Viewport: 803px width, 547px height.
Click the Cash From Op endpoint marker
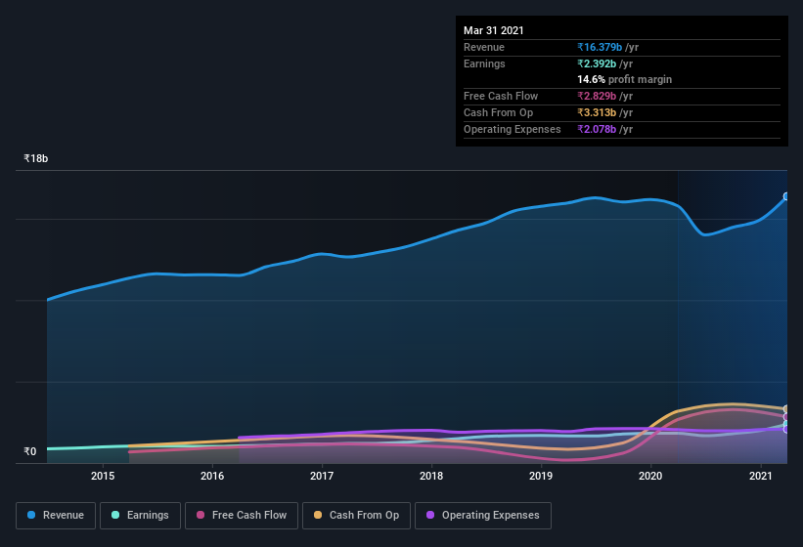(x=786, y=409)
